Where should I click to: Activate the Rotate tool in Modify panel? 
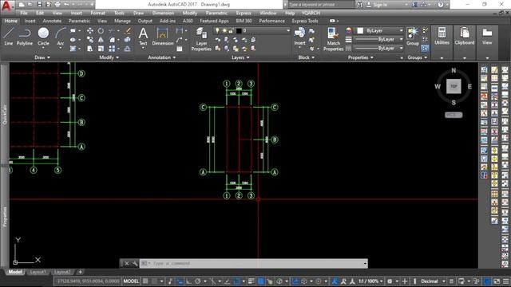coord(101,30)
